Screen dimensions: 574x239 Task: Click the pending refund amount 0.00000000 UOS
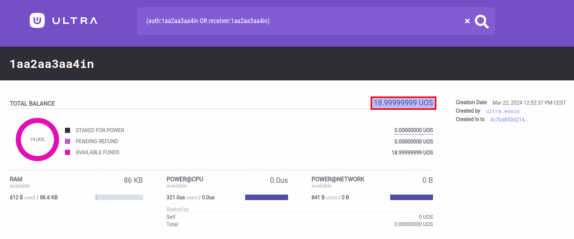tap(414, 141)
